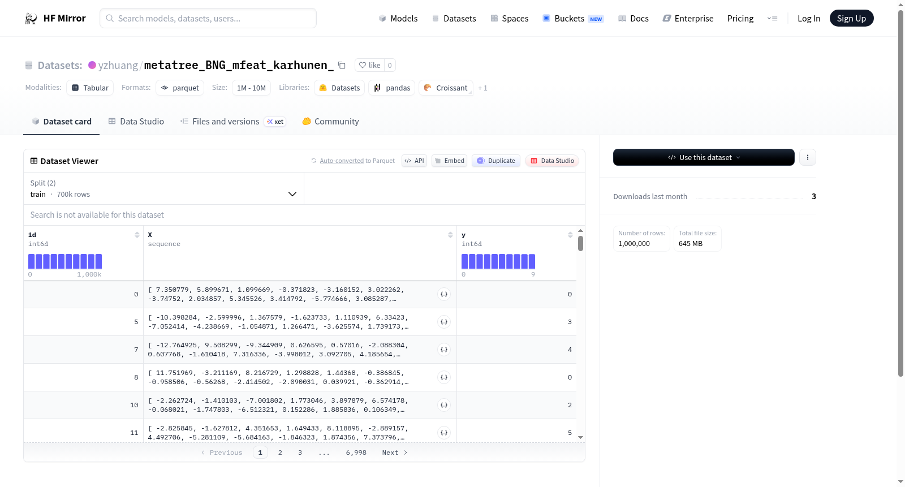Screen dimensions: 905x487
Task: Click the table scroll-up arrow
Action: coord(580,231)
